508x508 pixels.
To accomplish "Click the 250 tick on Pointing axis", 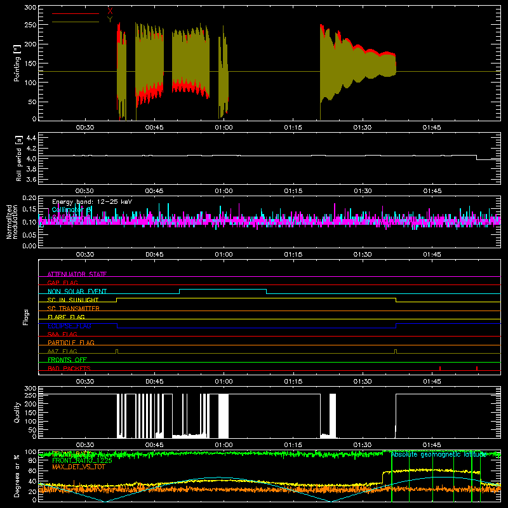I will (30, 25).
